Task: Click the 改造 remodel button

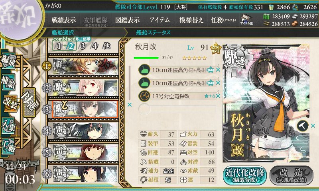Action: [x=291, y=175]
